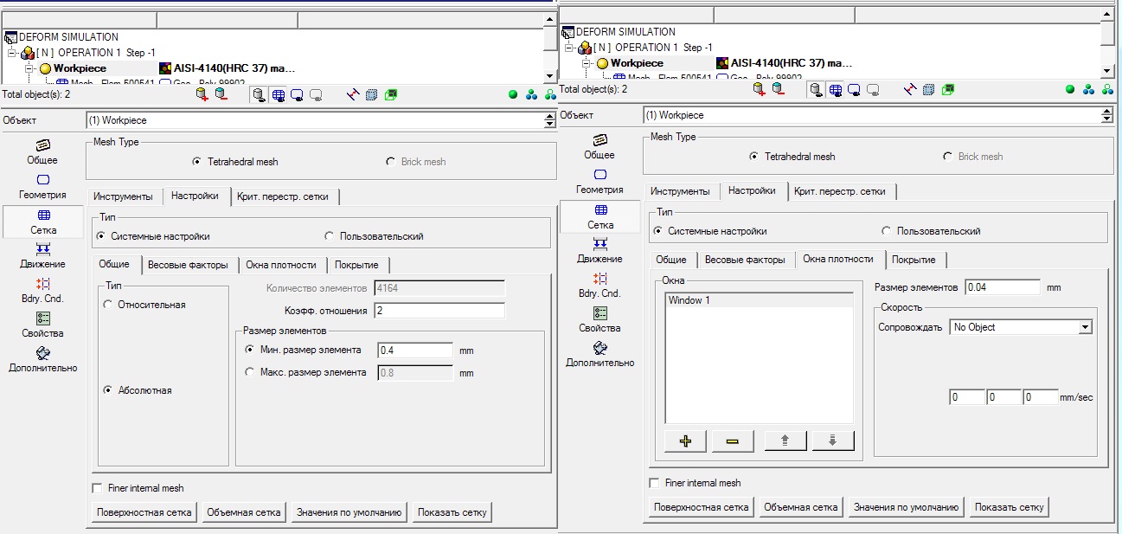This screenshot has width=1122, height=534.
Task: Click green cube icon in right panel toolbar
Action: click(948, 89)
